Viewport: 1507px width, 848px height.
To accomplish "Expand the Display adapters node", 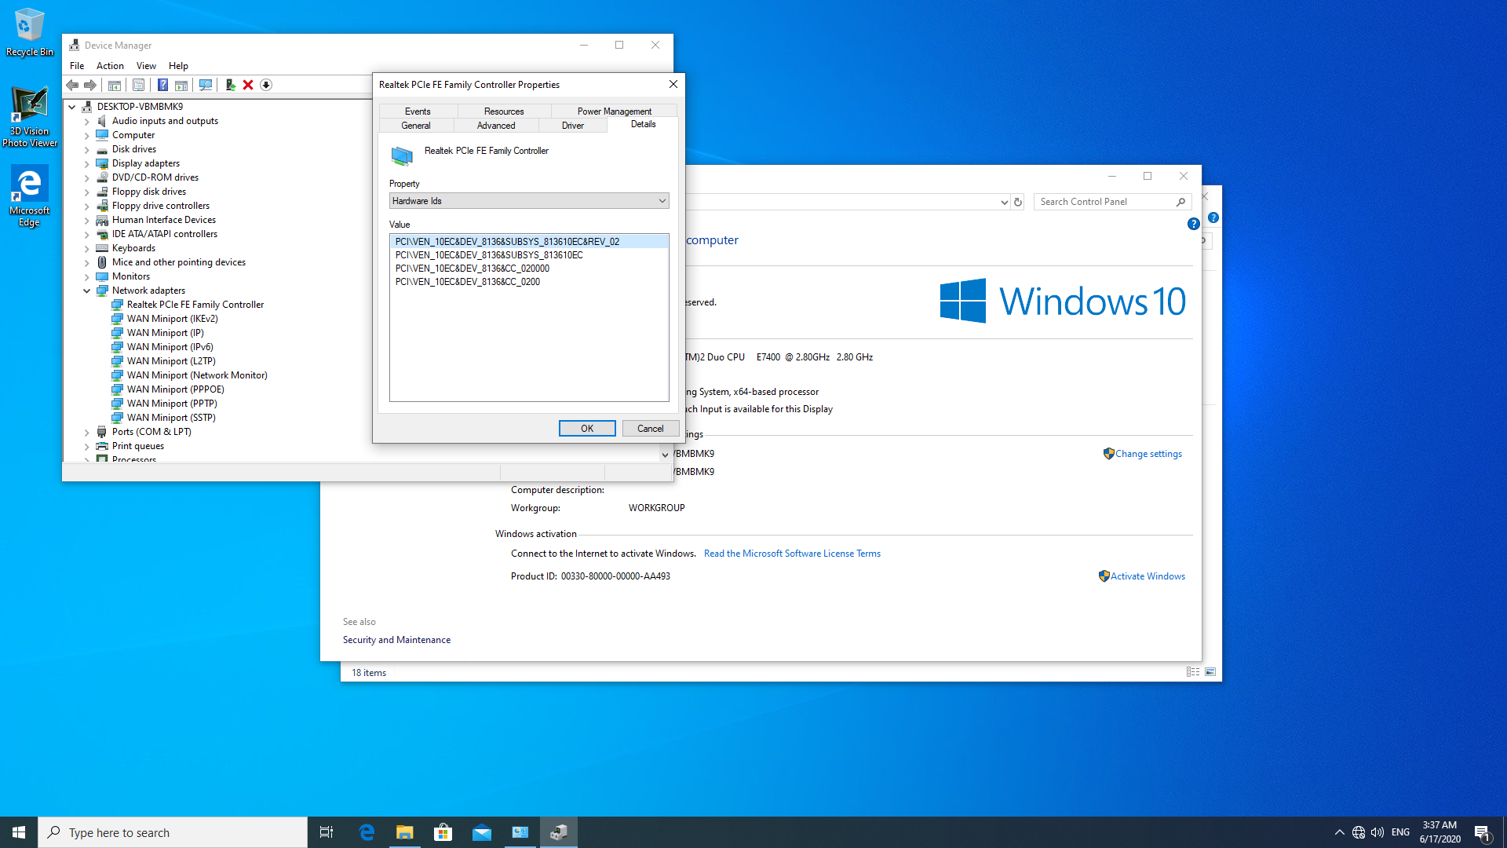I will [87, 163].
